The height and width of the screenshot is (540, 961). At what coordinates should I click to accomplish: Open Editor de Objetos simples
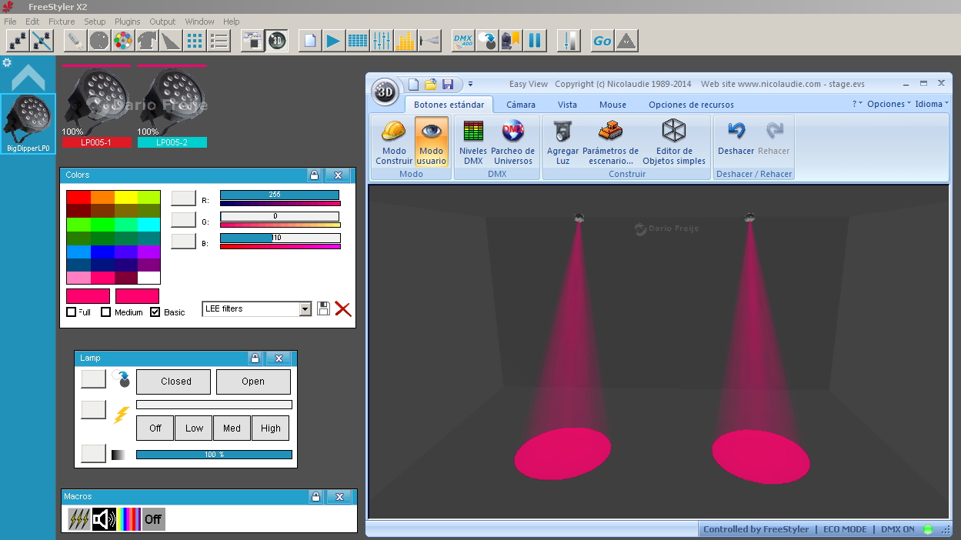coord(674,142)
